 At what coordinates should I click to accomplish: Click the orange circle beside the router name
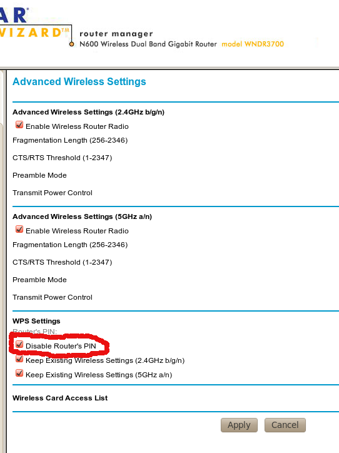(x=71, y=44)
